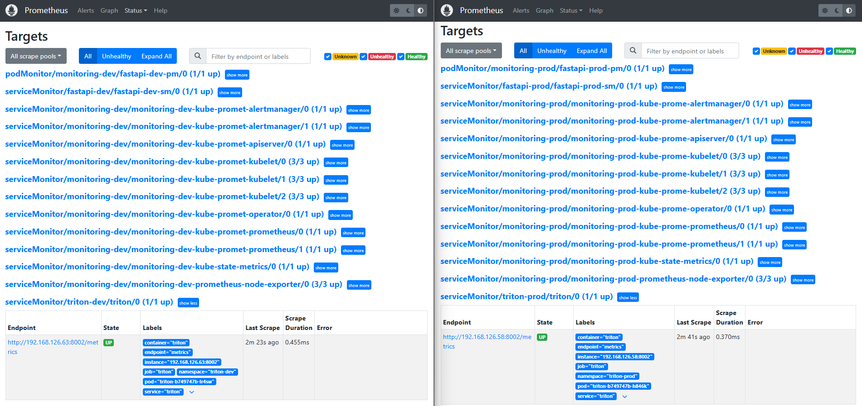Open Graph page in right window
This screenshot has height=406, width=862.
click(x=545, y=10)
